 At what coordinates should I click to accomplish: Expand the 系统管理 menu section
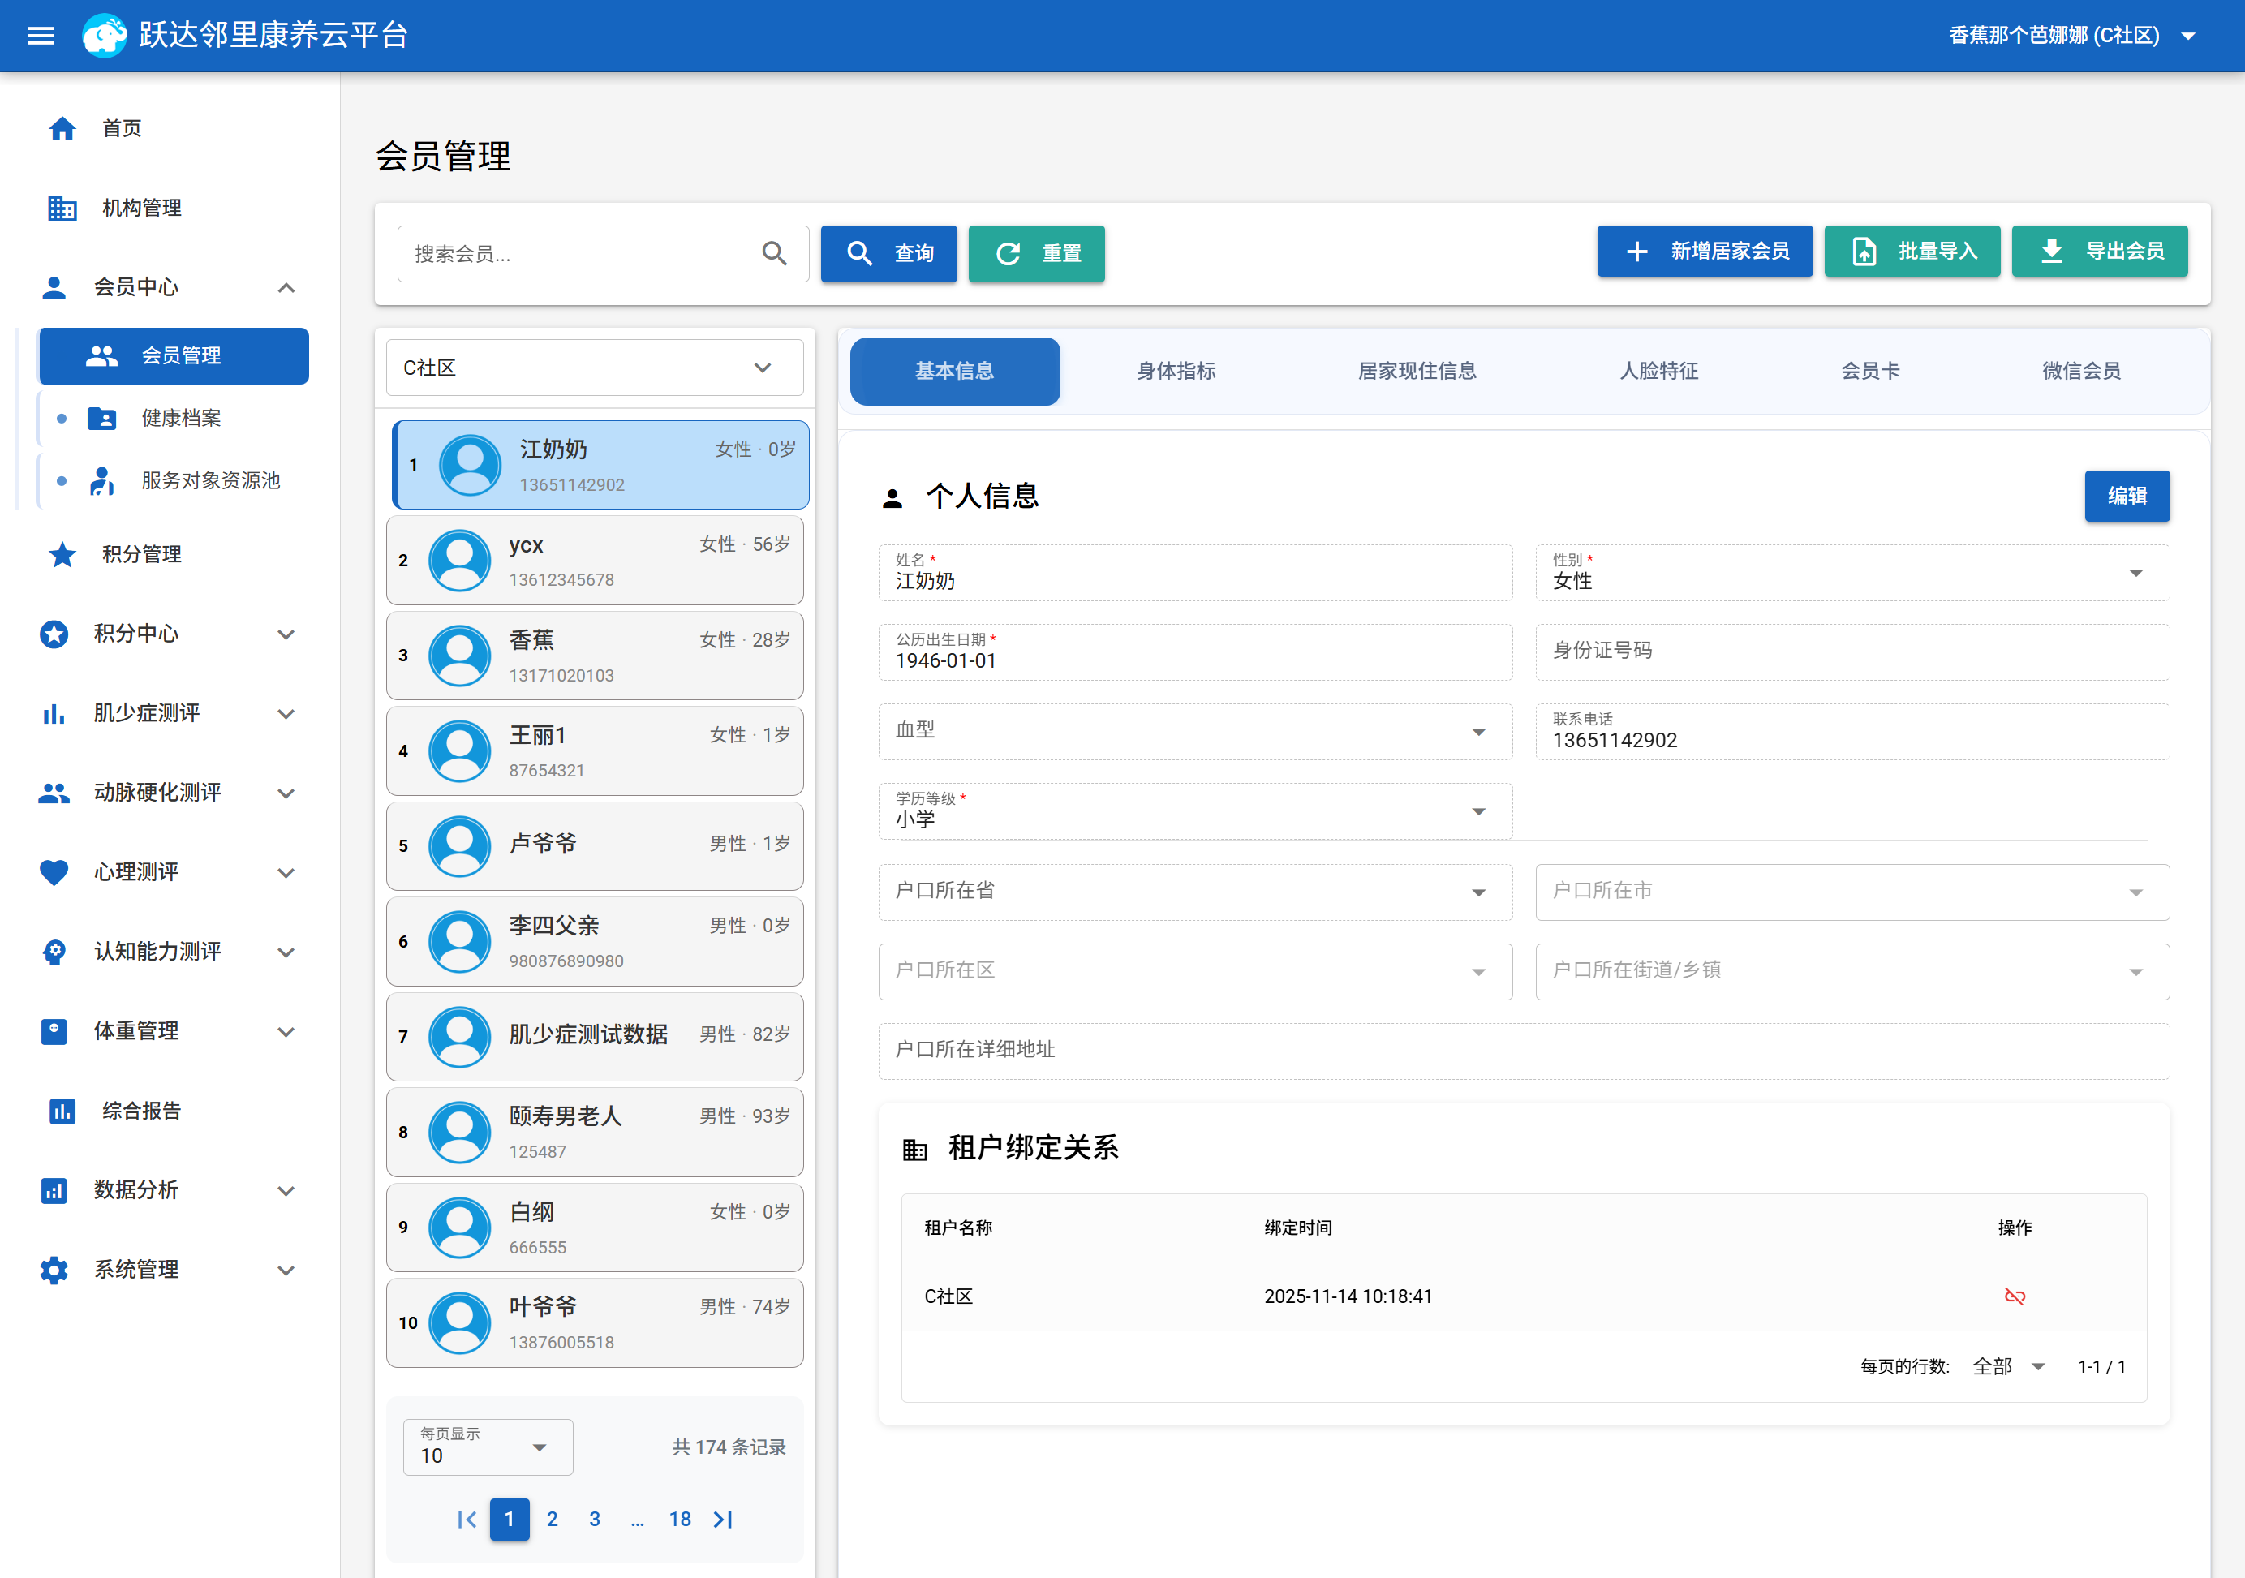click(286, 1270)
